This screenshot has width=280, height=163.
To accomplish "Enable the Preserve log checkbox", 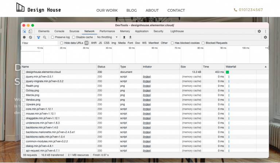I will click(52, 37).
